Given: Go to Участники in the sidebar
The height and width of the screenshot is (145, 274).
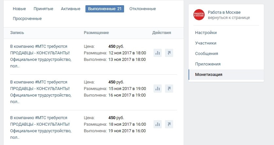Looking at the screenshot, I should [206, 43].
